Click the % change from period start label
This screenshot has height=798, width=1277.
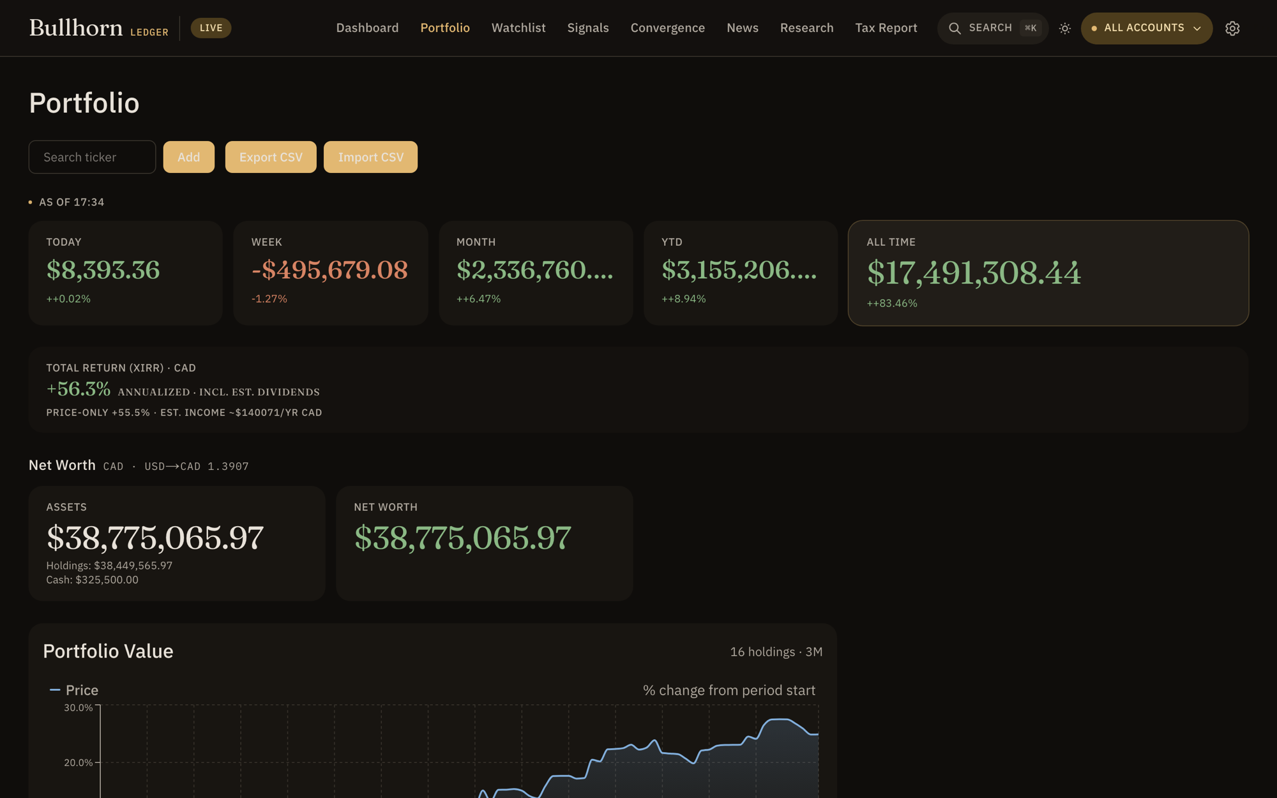729,690
